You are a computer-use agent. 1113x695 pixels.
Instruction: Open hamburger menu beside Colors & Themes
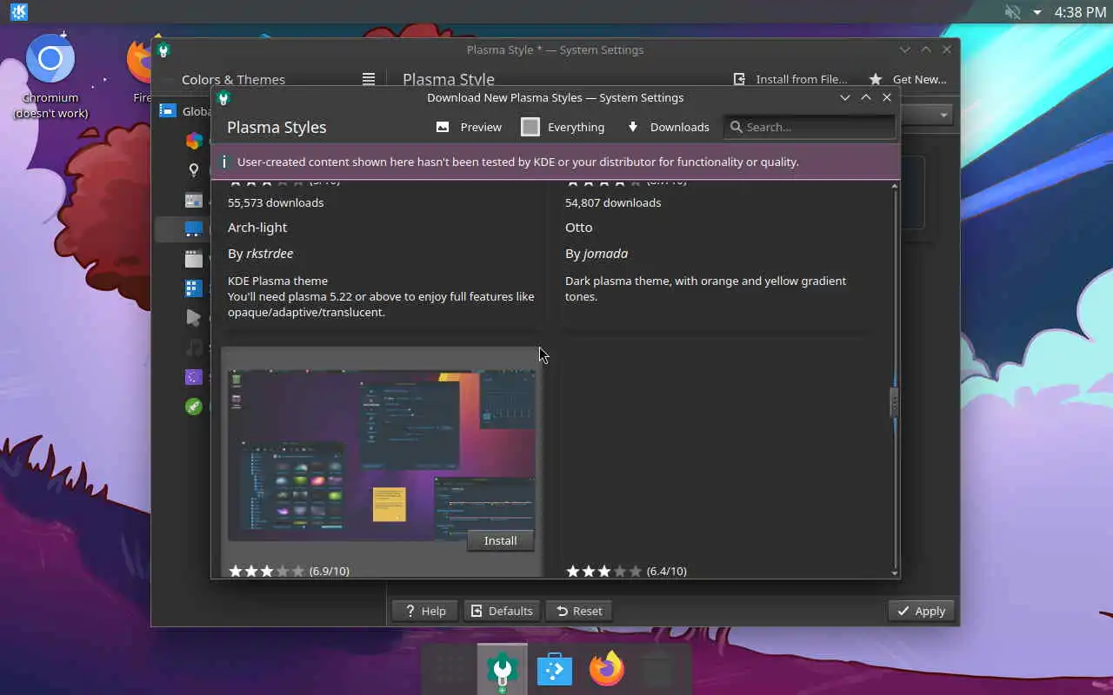click(x=369, y=79)
